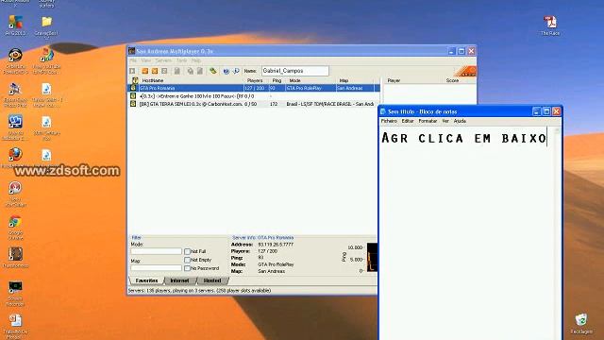Select the GTA TERRA SEM LEI server row
Image resolution: width=604 pixels, height=340 pixels.
[254, 104]
